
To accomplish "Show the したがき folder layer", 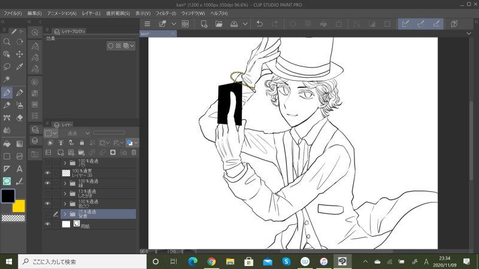I will [47, 193].
